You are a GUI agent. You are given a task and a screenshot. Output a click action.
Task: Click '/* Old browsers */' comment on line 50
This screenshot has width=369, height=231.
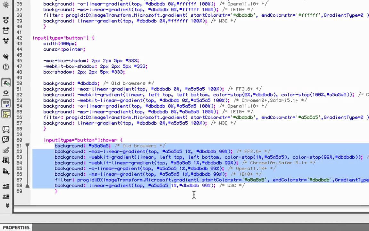point(128,83)
